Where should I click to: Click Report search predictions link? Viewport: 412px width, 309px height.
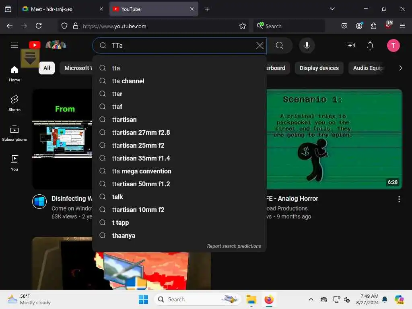(234, 246)
